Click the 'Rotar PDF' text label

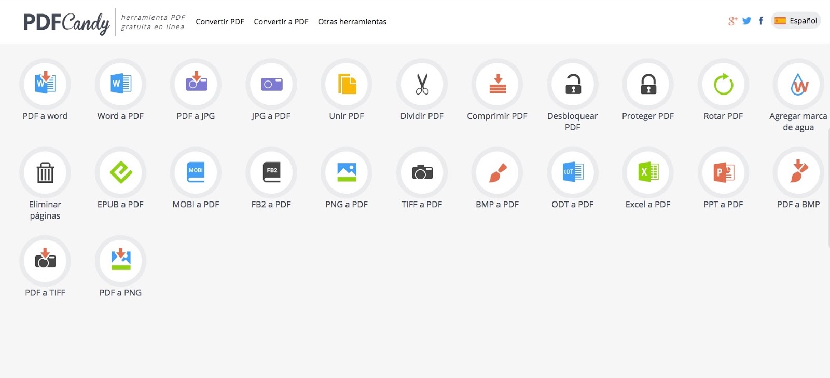(723, 116)
